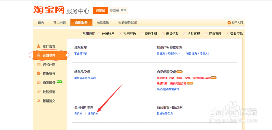Open the 账户管理 person icon
Screen dimensions: 272x130
tap(39, 46)
